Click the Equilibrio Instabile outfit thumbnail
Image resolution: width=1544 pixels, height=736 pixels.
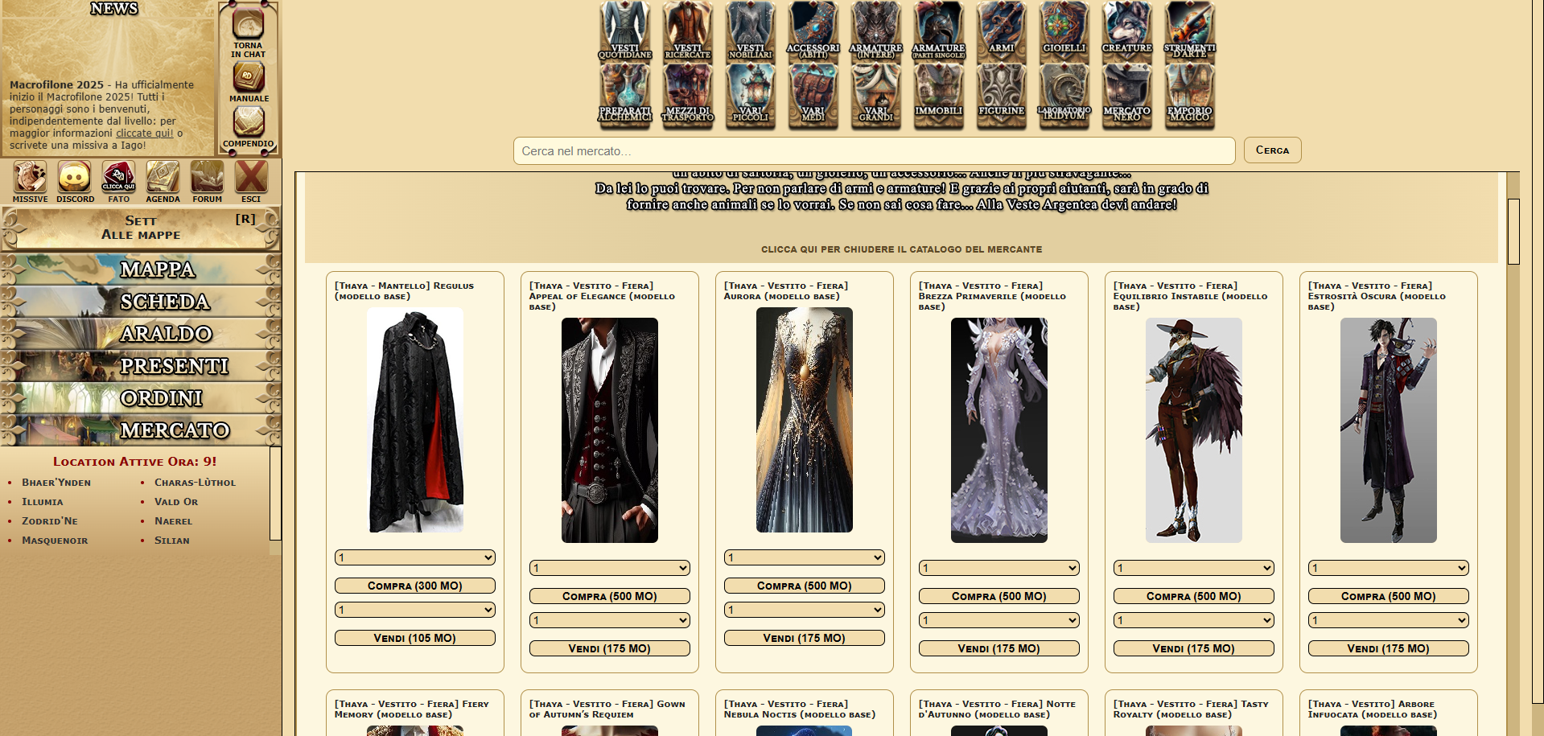point(1193,430)
